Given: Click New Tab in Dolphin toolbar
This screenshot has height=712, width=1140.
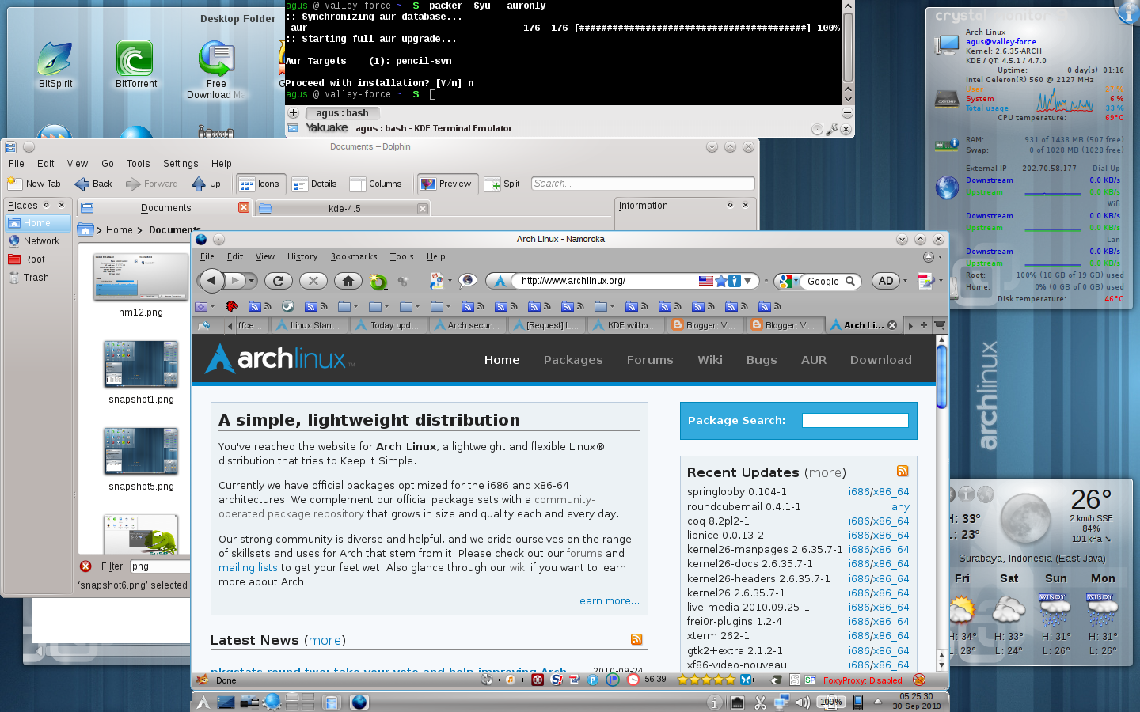Looking at the screenshot, I should (x=34, y=184).
